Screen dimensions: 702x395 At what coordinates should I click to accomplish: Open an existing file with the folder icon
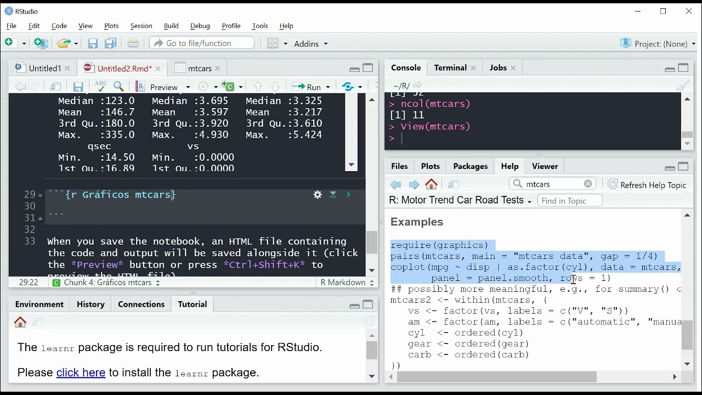[64, 43]
